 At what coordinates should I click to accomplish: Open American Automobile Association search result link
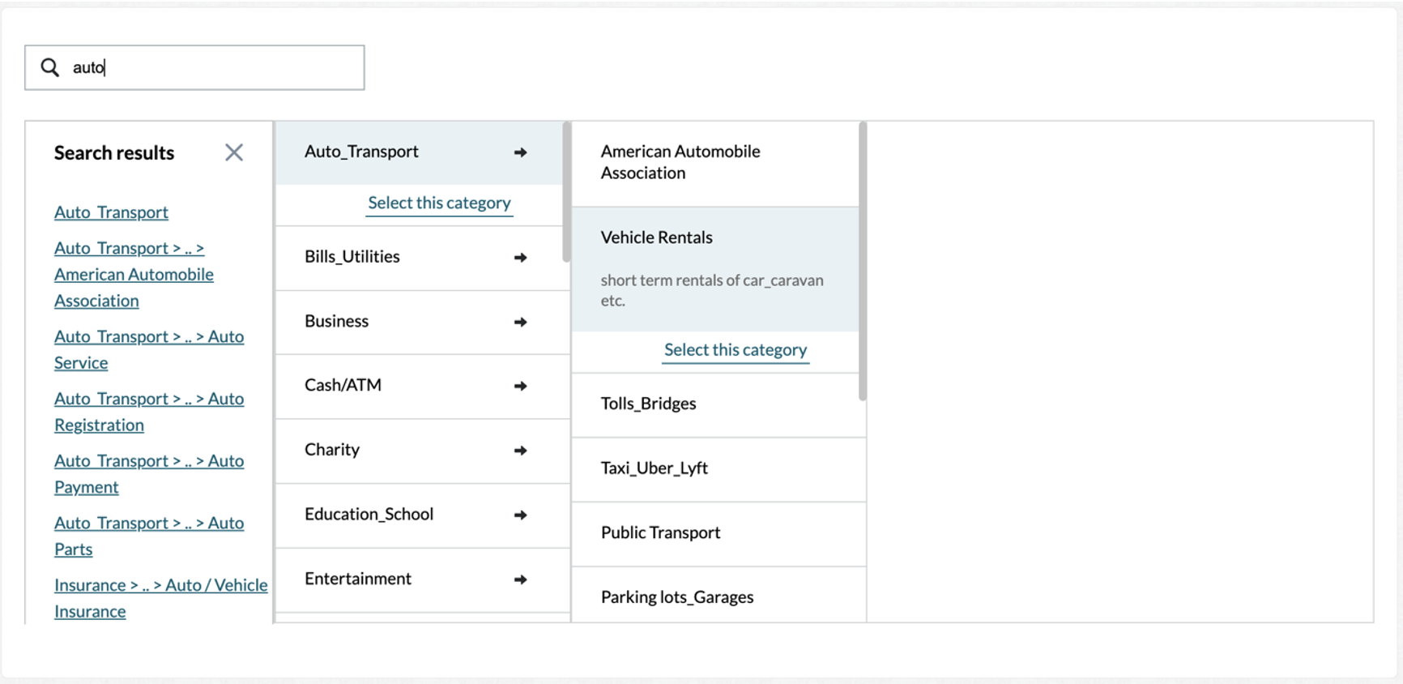[x=134, y=275]
